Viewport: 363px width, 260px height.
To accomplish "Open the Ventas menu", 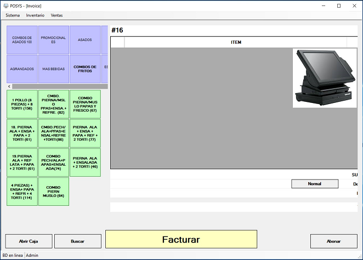I will [56, 15].
